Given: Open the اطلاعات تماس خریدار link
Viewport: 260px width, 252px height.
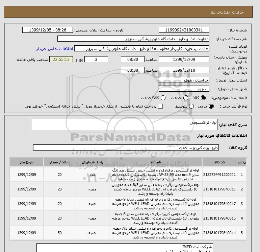Looking at the screenshot, I should pyautogui.click(x=55, y=49).
